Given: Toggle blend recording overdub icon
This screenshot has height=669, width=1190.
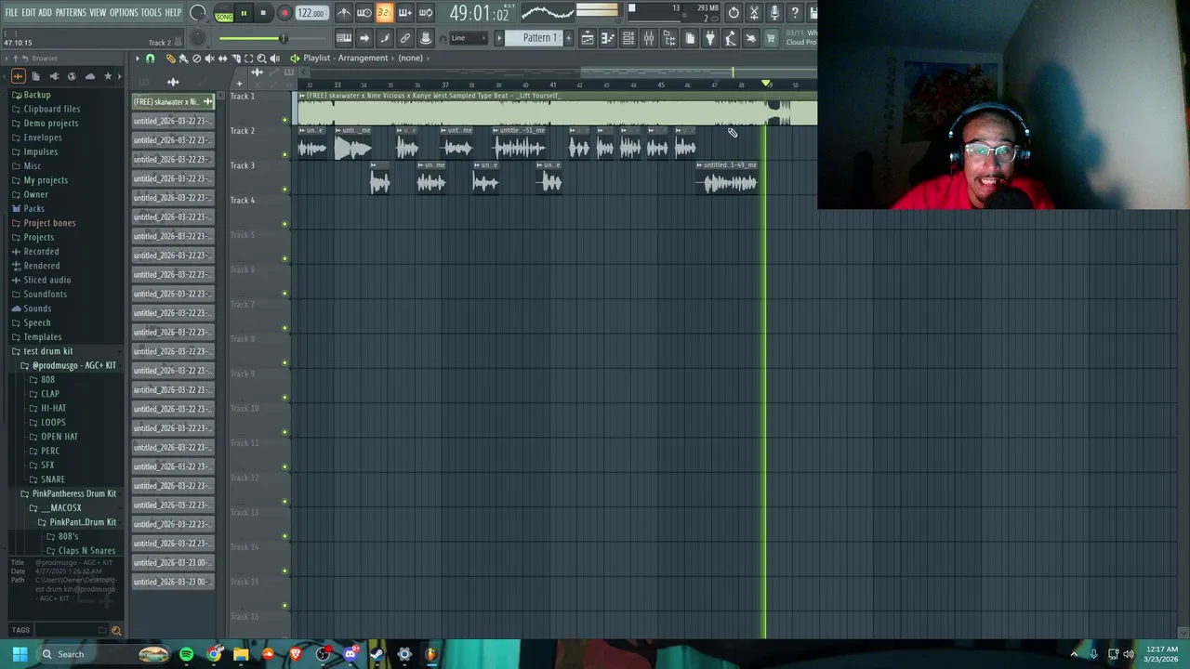Looking at the screenshot, I should coord(404,13).
